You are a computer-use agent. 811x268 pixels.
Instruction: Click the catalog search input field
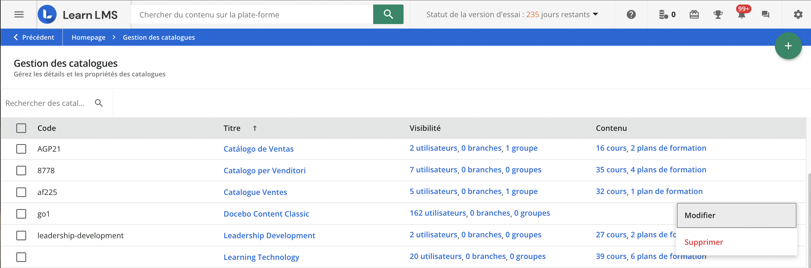pos(45,103)
